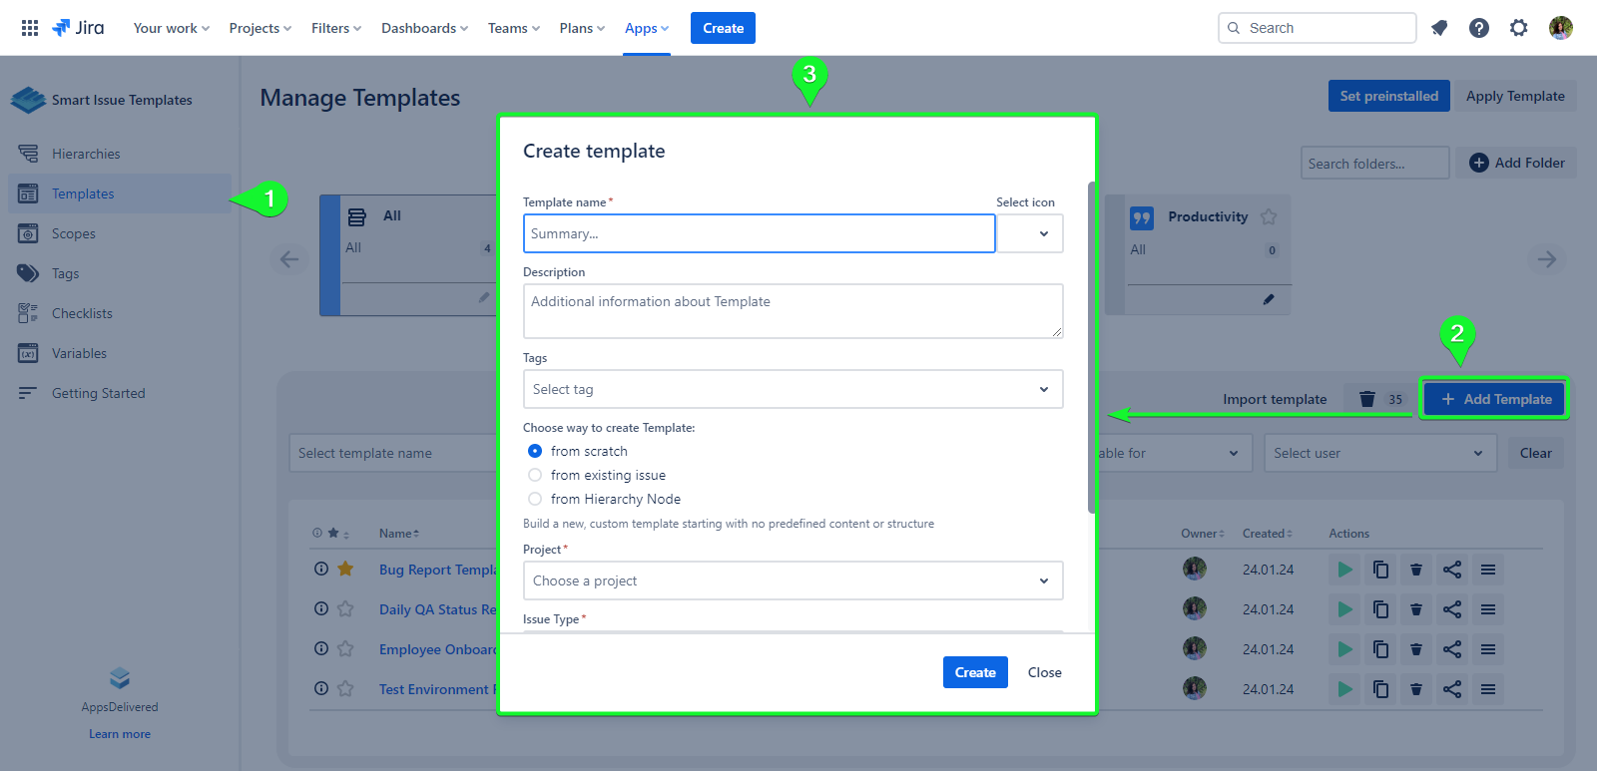This screenshot has width=1597, height=771.
Task: Share the Daily QA Status template
Action: (1452, 609)
